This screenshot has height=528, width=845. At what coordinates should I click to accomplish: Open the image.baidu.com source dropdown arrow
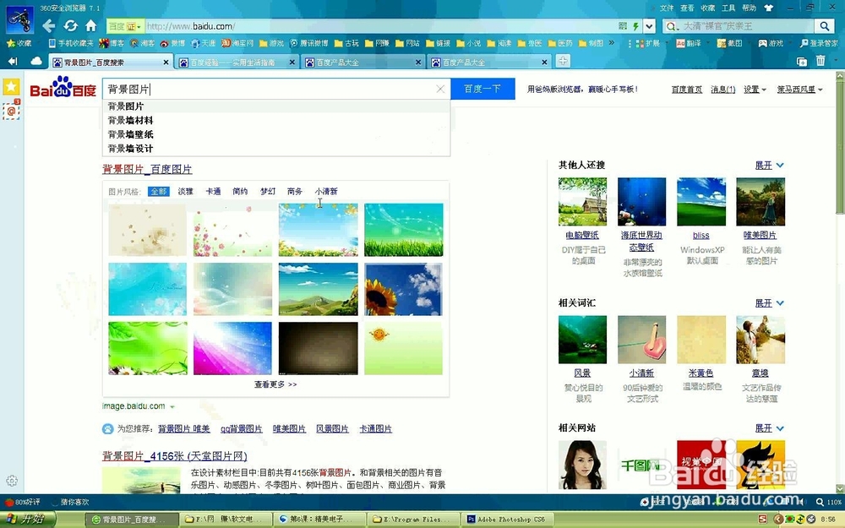(172, 407)
